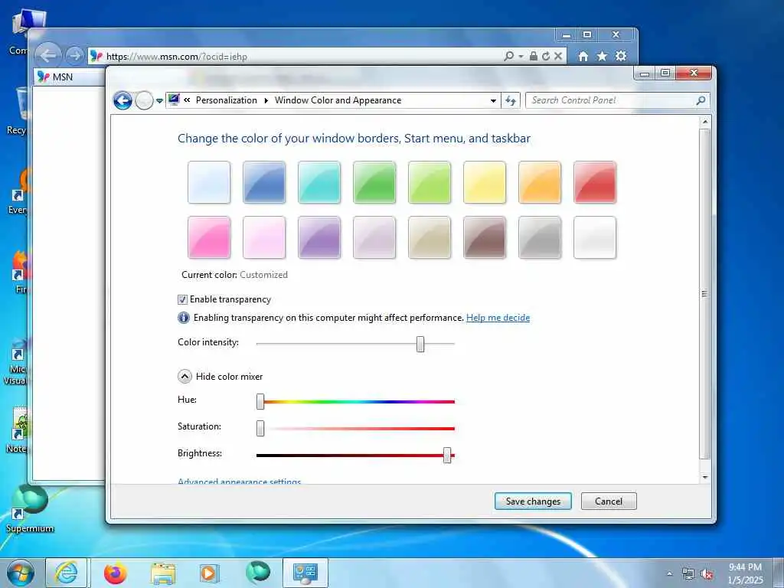Viewport: 784px width, 588px height.
Task: Click the Refresh icon in Internet Explorer
Action: tap(545, 56)
